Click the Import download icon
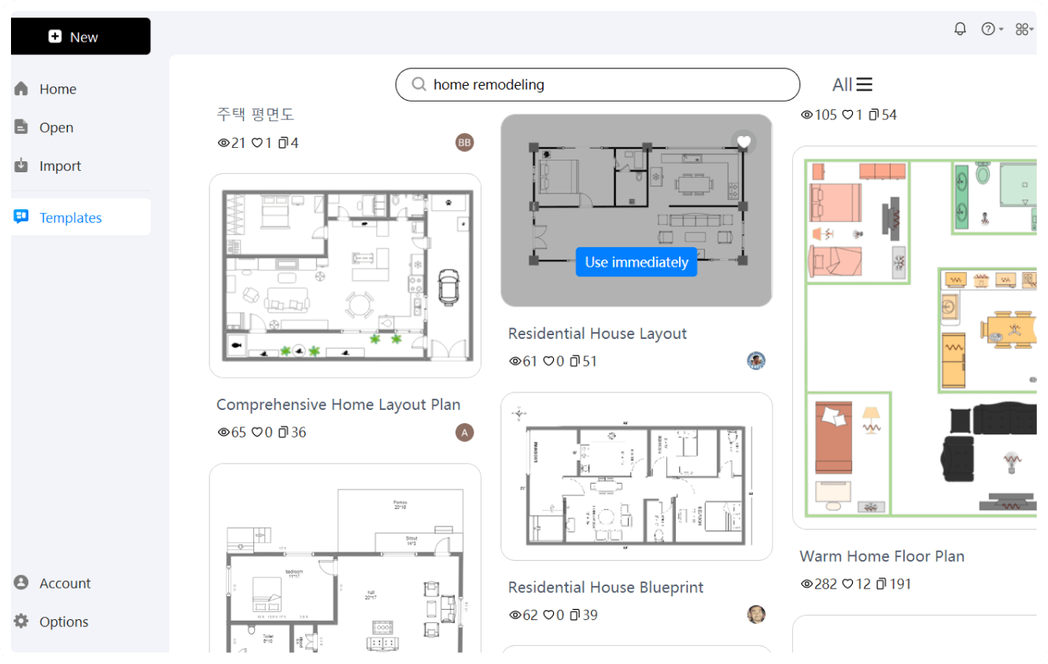This screenshot has height=664, width=1048. [x=21, y=166]
